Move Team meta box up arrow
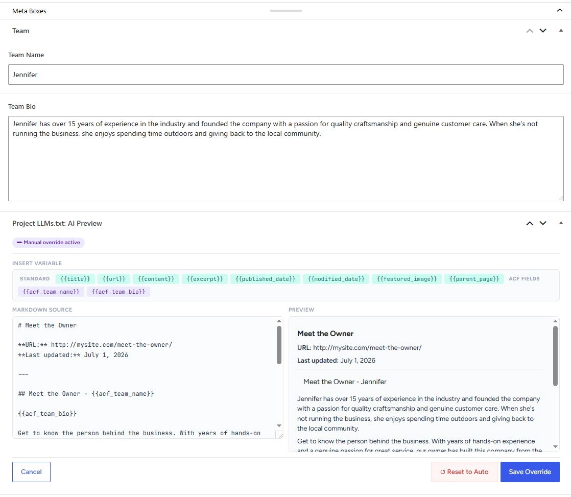The height and width of the screenshot is (497, 571). 530,31
